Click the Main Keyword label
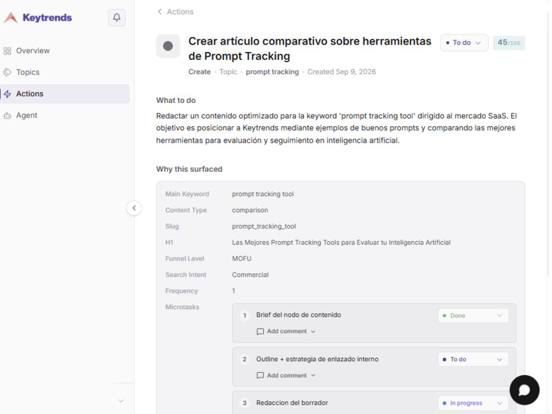This screenshot has height=414, width=552. click(187, 194)
